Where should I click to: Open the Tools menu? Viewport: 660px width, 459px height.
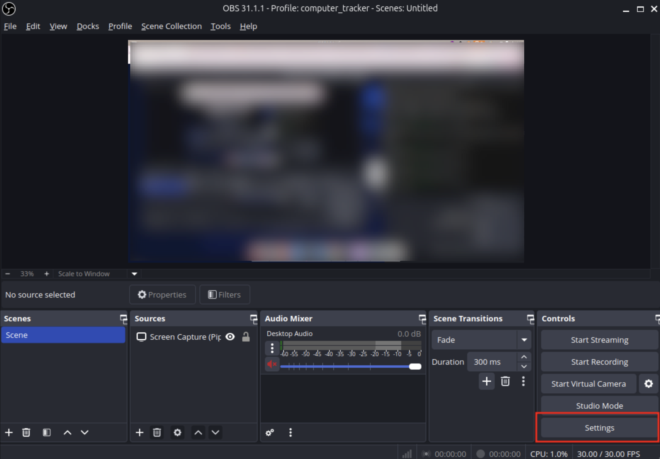pyautogui.click(x=220, y=27)
